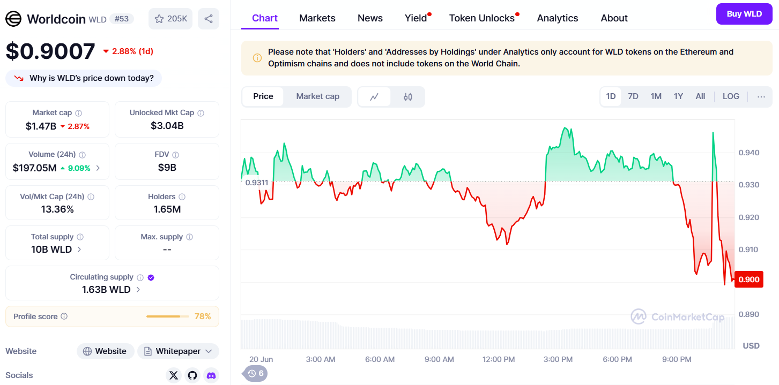The image size is (779, 385).
Task: Switch to candlestick chart icon
Action: pos(407,96)
